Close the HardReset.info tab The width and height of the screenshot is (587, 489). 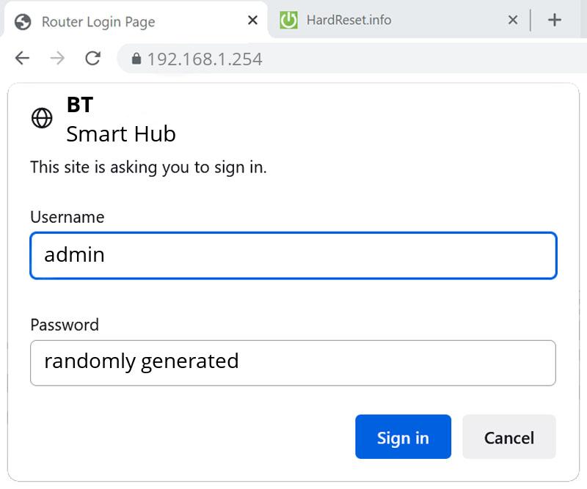coord(512,20)
